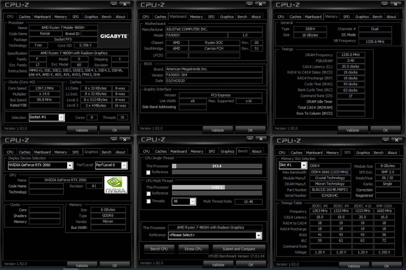Switch to CPU tab in Memory window

point(281,17)
